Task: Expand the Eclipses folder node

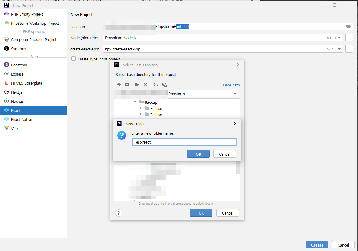Action: [x=140, y=114]
